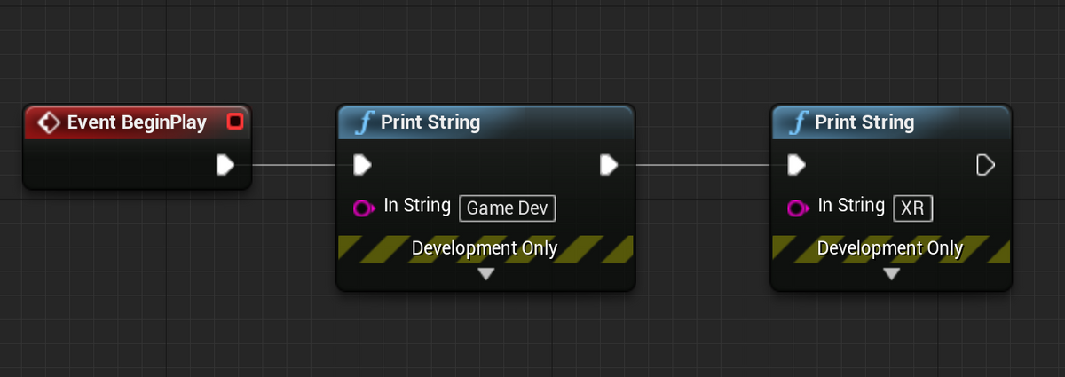The width and height of the screenshot is (1065, 377).
Task: Click the Development Only banner on the Game Dev node
Action: pyautogui.click(x=485, y=248)
